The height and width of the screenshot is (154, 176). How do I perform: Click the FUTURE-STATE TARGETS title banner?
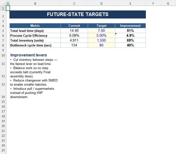pyautogui.click(x=78, y=14)
